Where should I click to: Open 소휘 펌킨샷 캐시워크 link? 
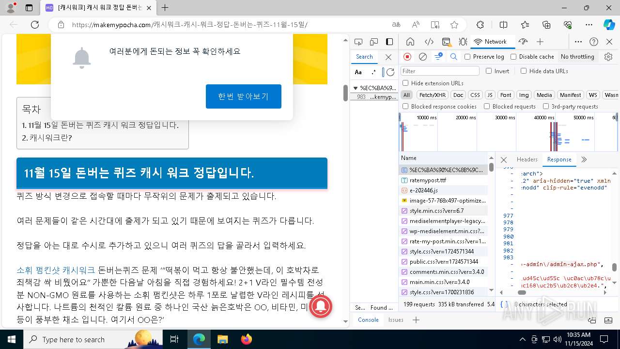56,270
